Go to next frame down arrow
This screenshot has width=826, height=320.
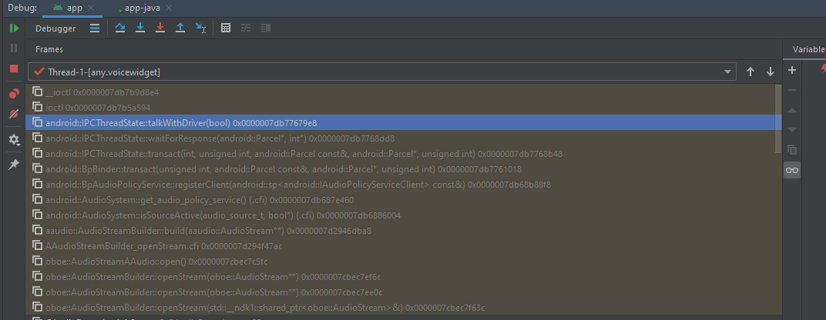[x=771, y=72]
